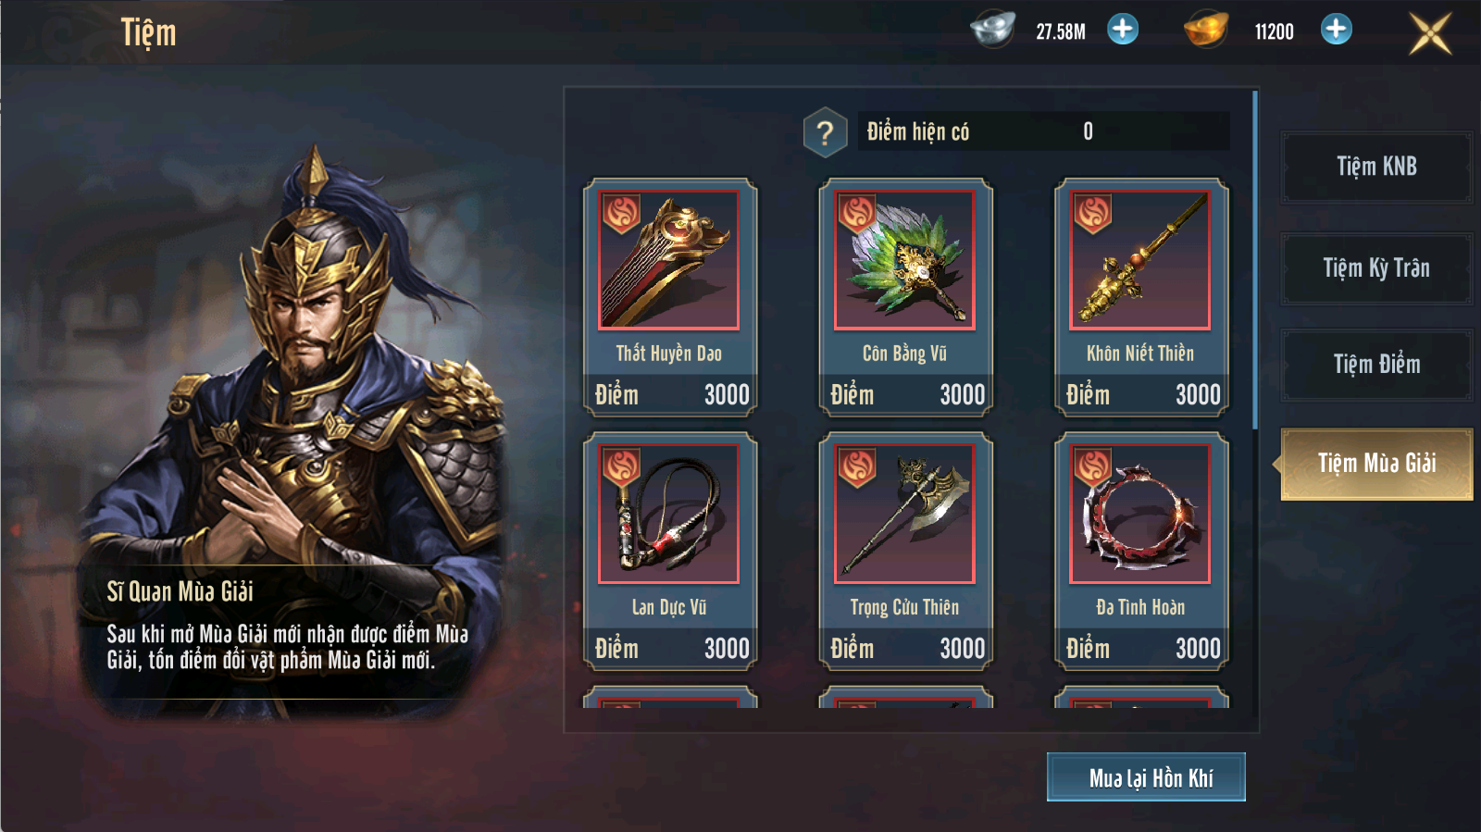
Task: Click the Điểm hiện có points field
Action: 1043,131
